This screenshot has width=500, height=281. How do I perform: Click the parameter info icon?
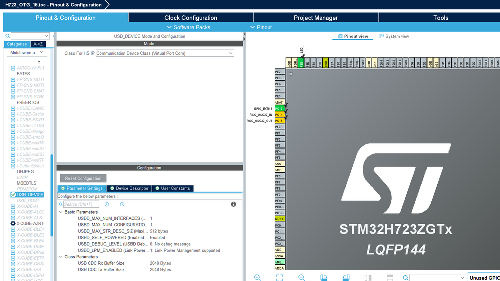(x=233, y=204)
